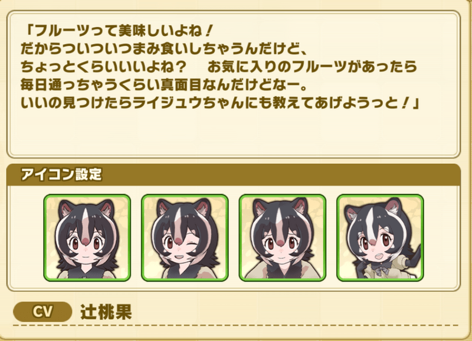Open the アイコン設定 header bar
This screenshot has width=472, height=341.
(234, 174)
